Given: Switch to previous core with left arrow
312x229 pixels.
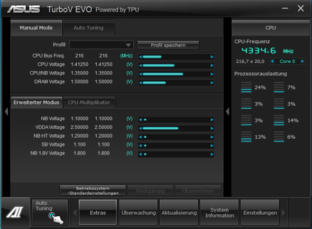Looking at the screenshot, I should pyautogui.click(x=272, y=61).
